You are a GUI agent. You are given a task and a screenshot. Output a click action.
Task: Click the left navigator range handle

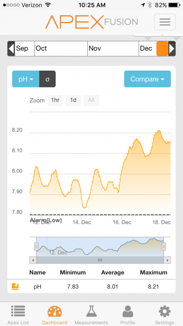click(x=36, y=247)
